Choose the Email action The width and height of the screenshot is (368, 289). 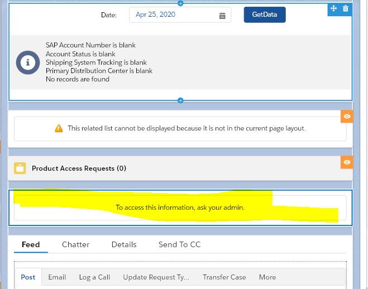point(57,277)
